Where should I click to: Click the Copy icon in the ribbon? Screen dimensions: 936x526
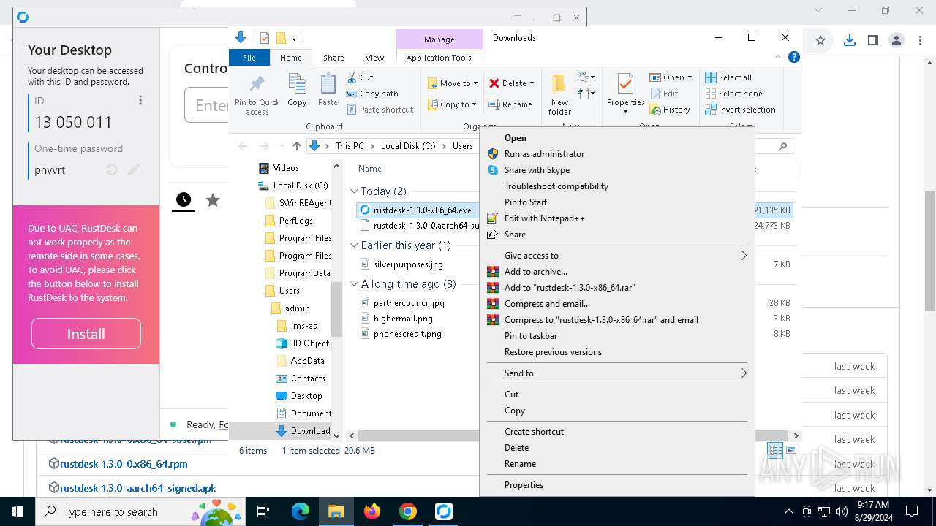point(297,91)
